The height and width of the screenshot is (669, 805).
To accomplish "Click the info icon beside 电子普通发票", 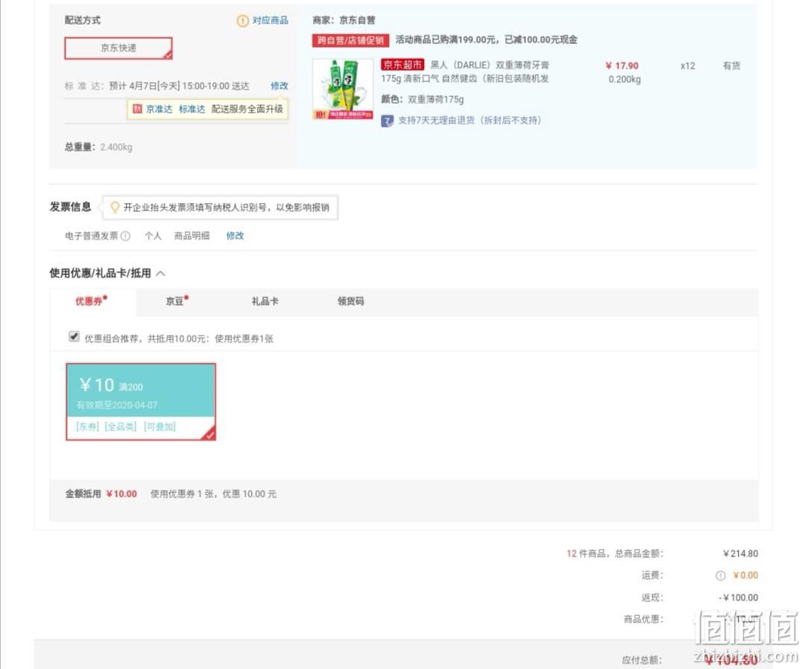I will click(125, 236).
